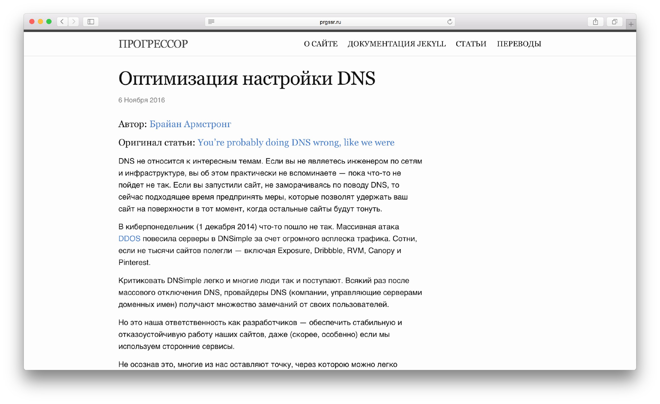Open author link Брайан Армстронг
660x404 pixels.
click(190, 124)
